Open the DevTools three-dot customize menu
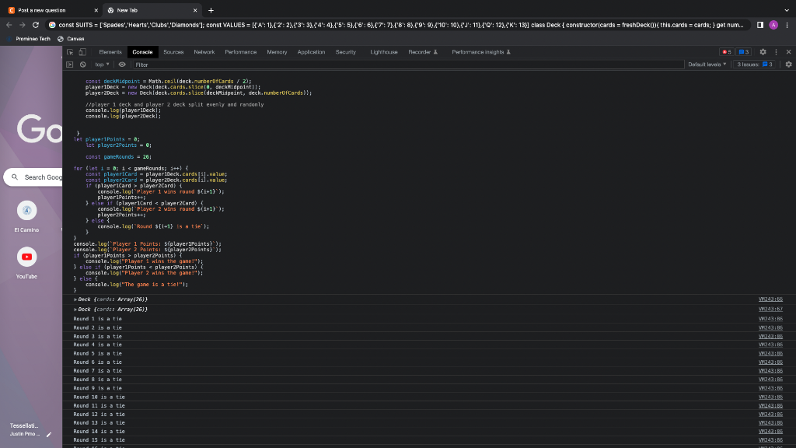 [776, 52]
